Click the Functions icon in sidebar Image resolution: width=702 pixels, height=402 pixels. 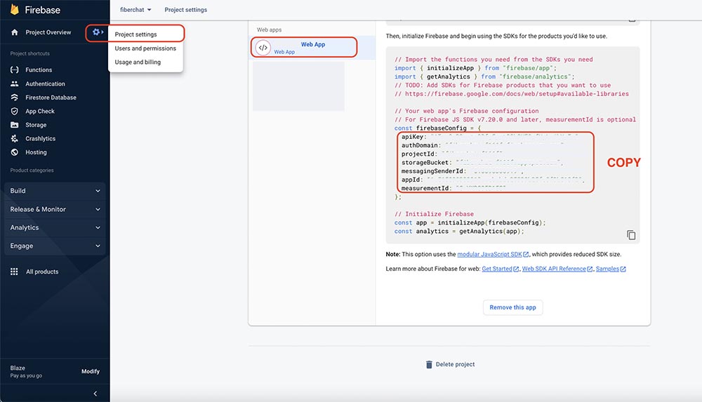(14, 70)
